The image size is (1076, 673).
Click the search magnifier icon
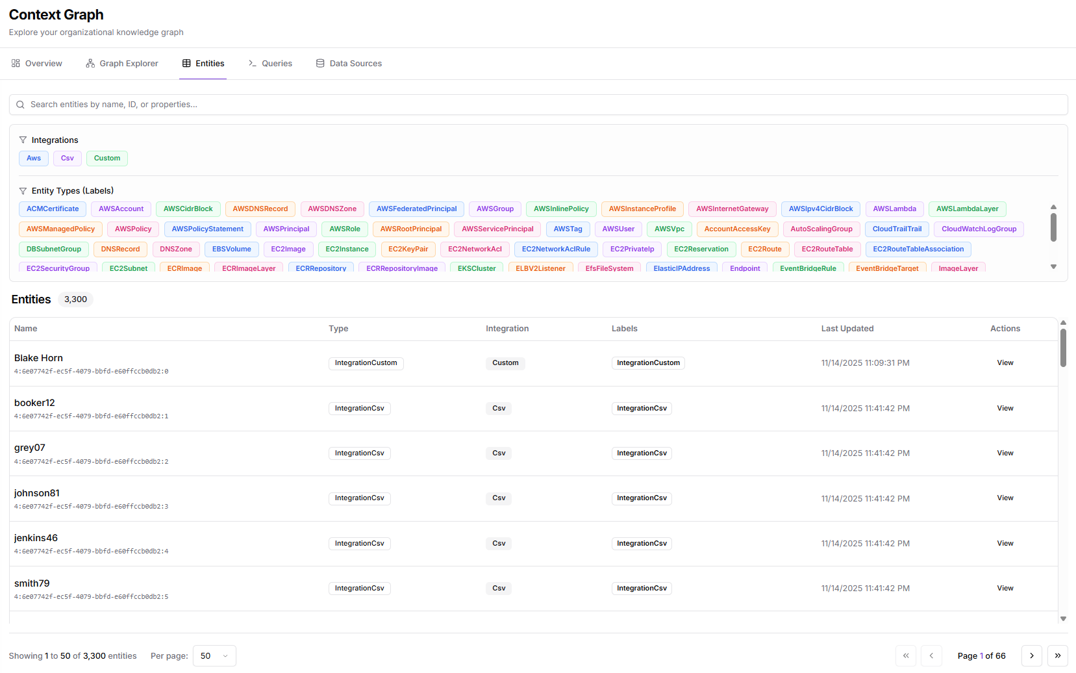[20, 104]
